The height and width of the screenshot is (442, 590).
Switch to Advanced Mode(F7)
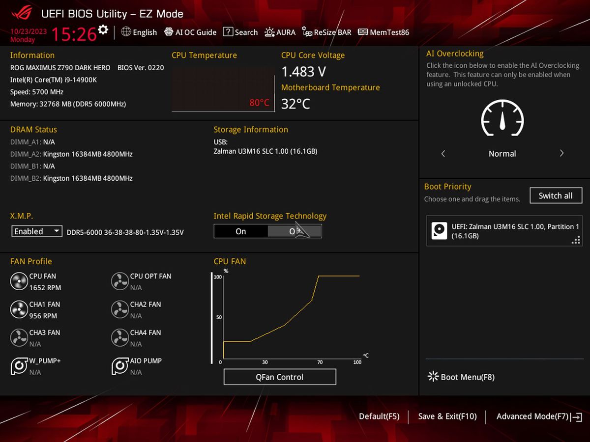click(x=539, y=416)
